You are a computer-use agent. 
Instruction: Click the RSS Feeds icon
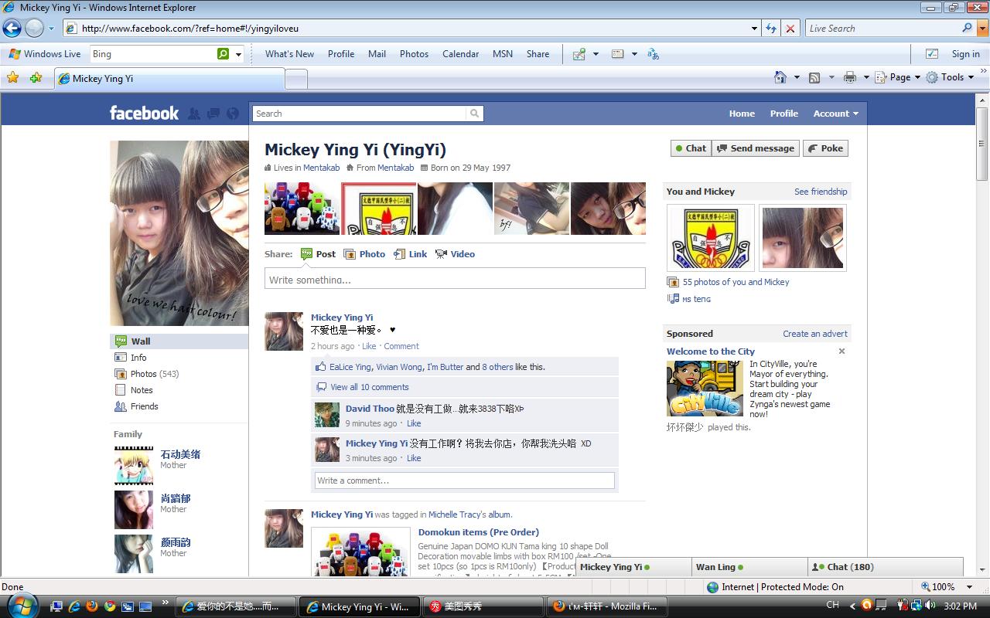(x=814, y=77)
